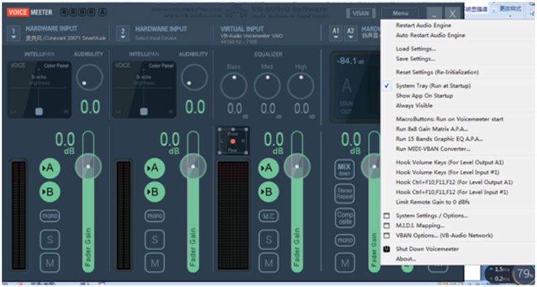Choose Load Settings... from menu

[416, 49]
